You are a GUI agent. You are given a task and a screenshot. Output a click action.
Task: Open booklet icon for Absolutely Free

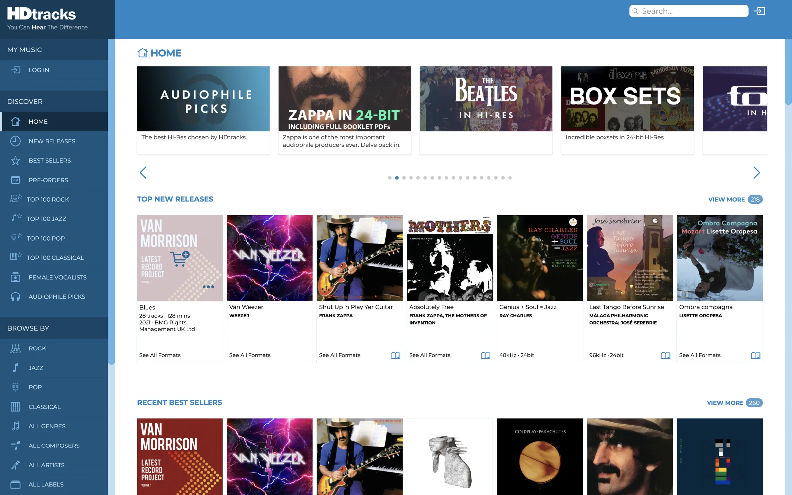[485, 355]
